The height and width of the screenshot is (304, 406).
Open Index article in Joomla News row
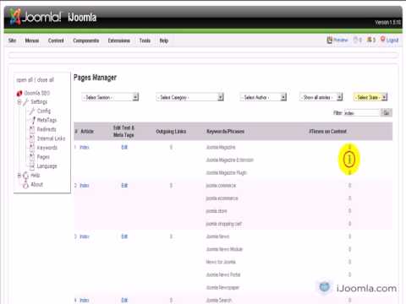click(x=85, y=236)
